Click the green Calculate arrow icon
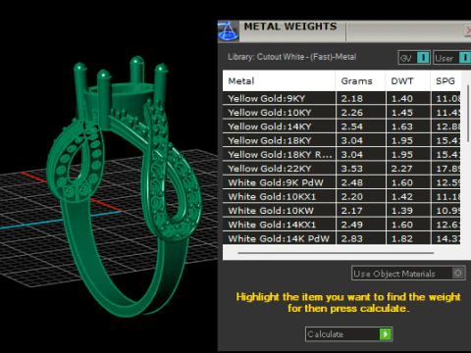Screen dimensions: 471x353 [x=386, y=334]
